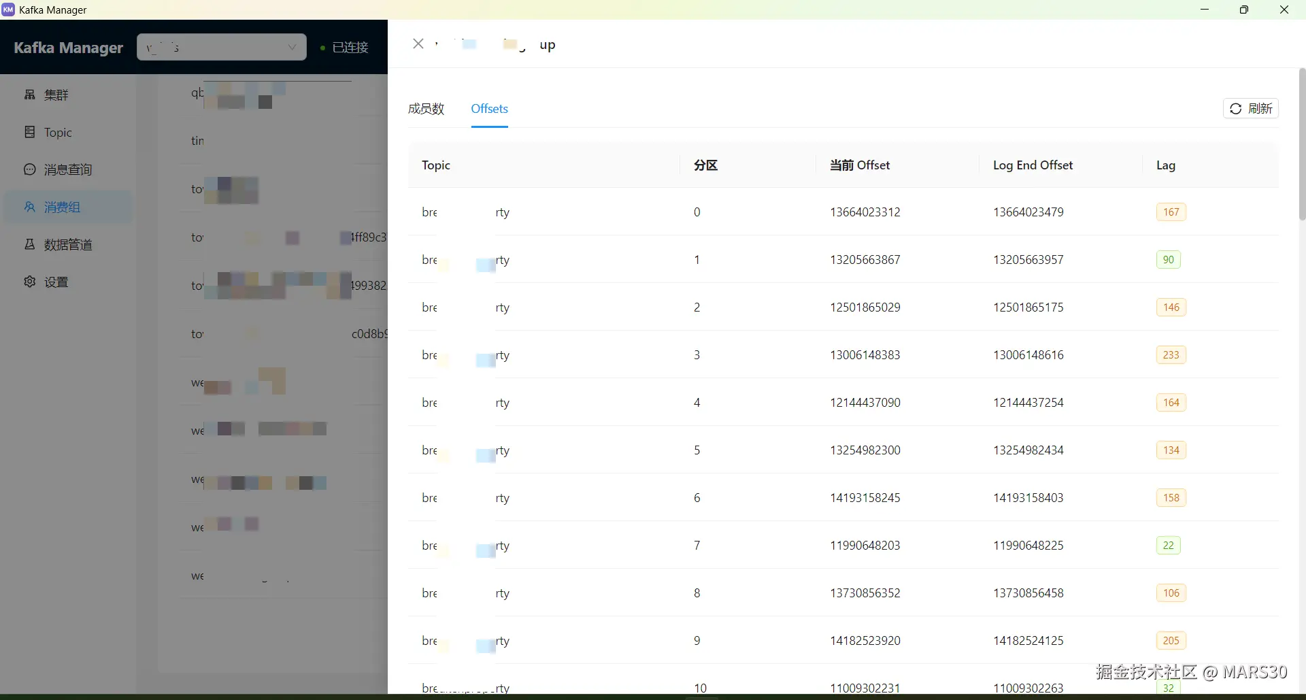
Task: Click log end offset 14182524125
Action: 1028,641
